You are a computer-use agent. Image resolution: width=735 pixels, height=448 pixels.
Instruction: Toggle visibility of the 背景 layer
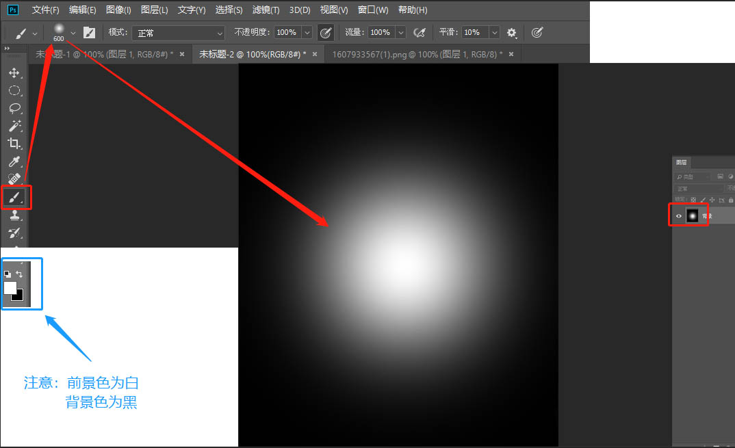pos(677,214)
